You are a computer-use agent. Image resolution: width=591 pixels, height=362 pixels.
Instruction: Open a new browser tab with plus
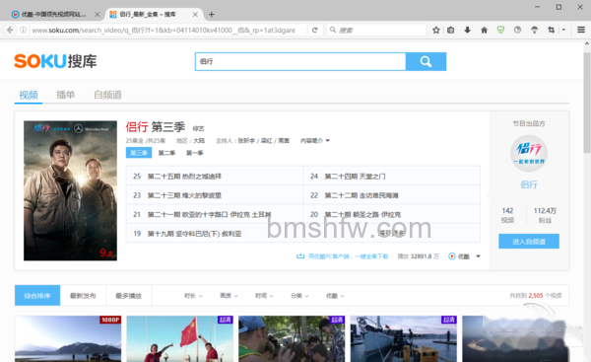point(212,15)
